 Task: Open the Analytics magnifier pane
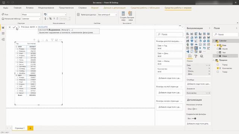[202, 56]
